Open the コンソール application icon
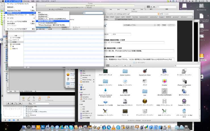Screen dimensions: 210x131 point(125,111)
